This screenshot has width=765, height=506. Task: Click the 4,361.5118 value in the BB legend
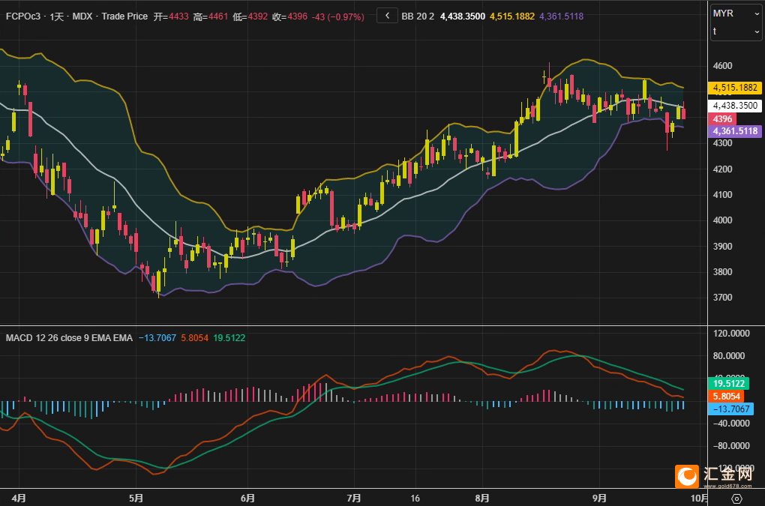(562, 16)
